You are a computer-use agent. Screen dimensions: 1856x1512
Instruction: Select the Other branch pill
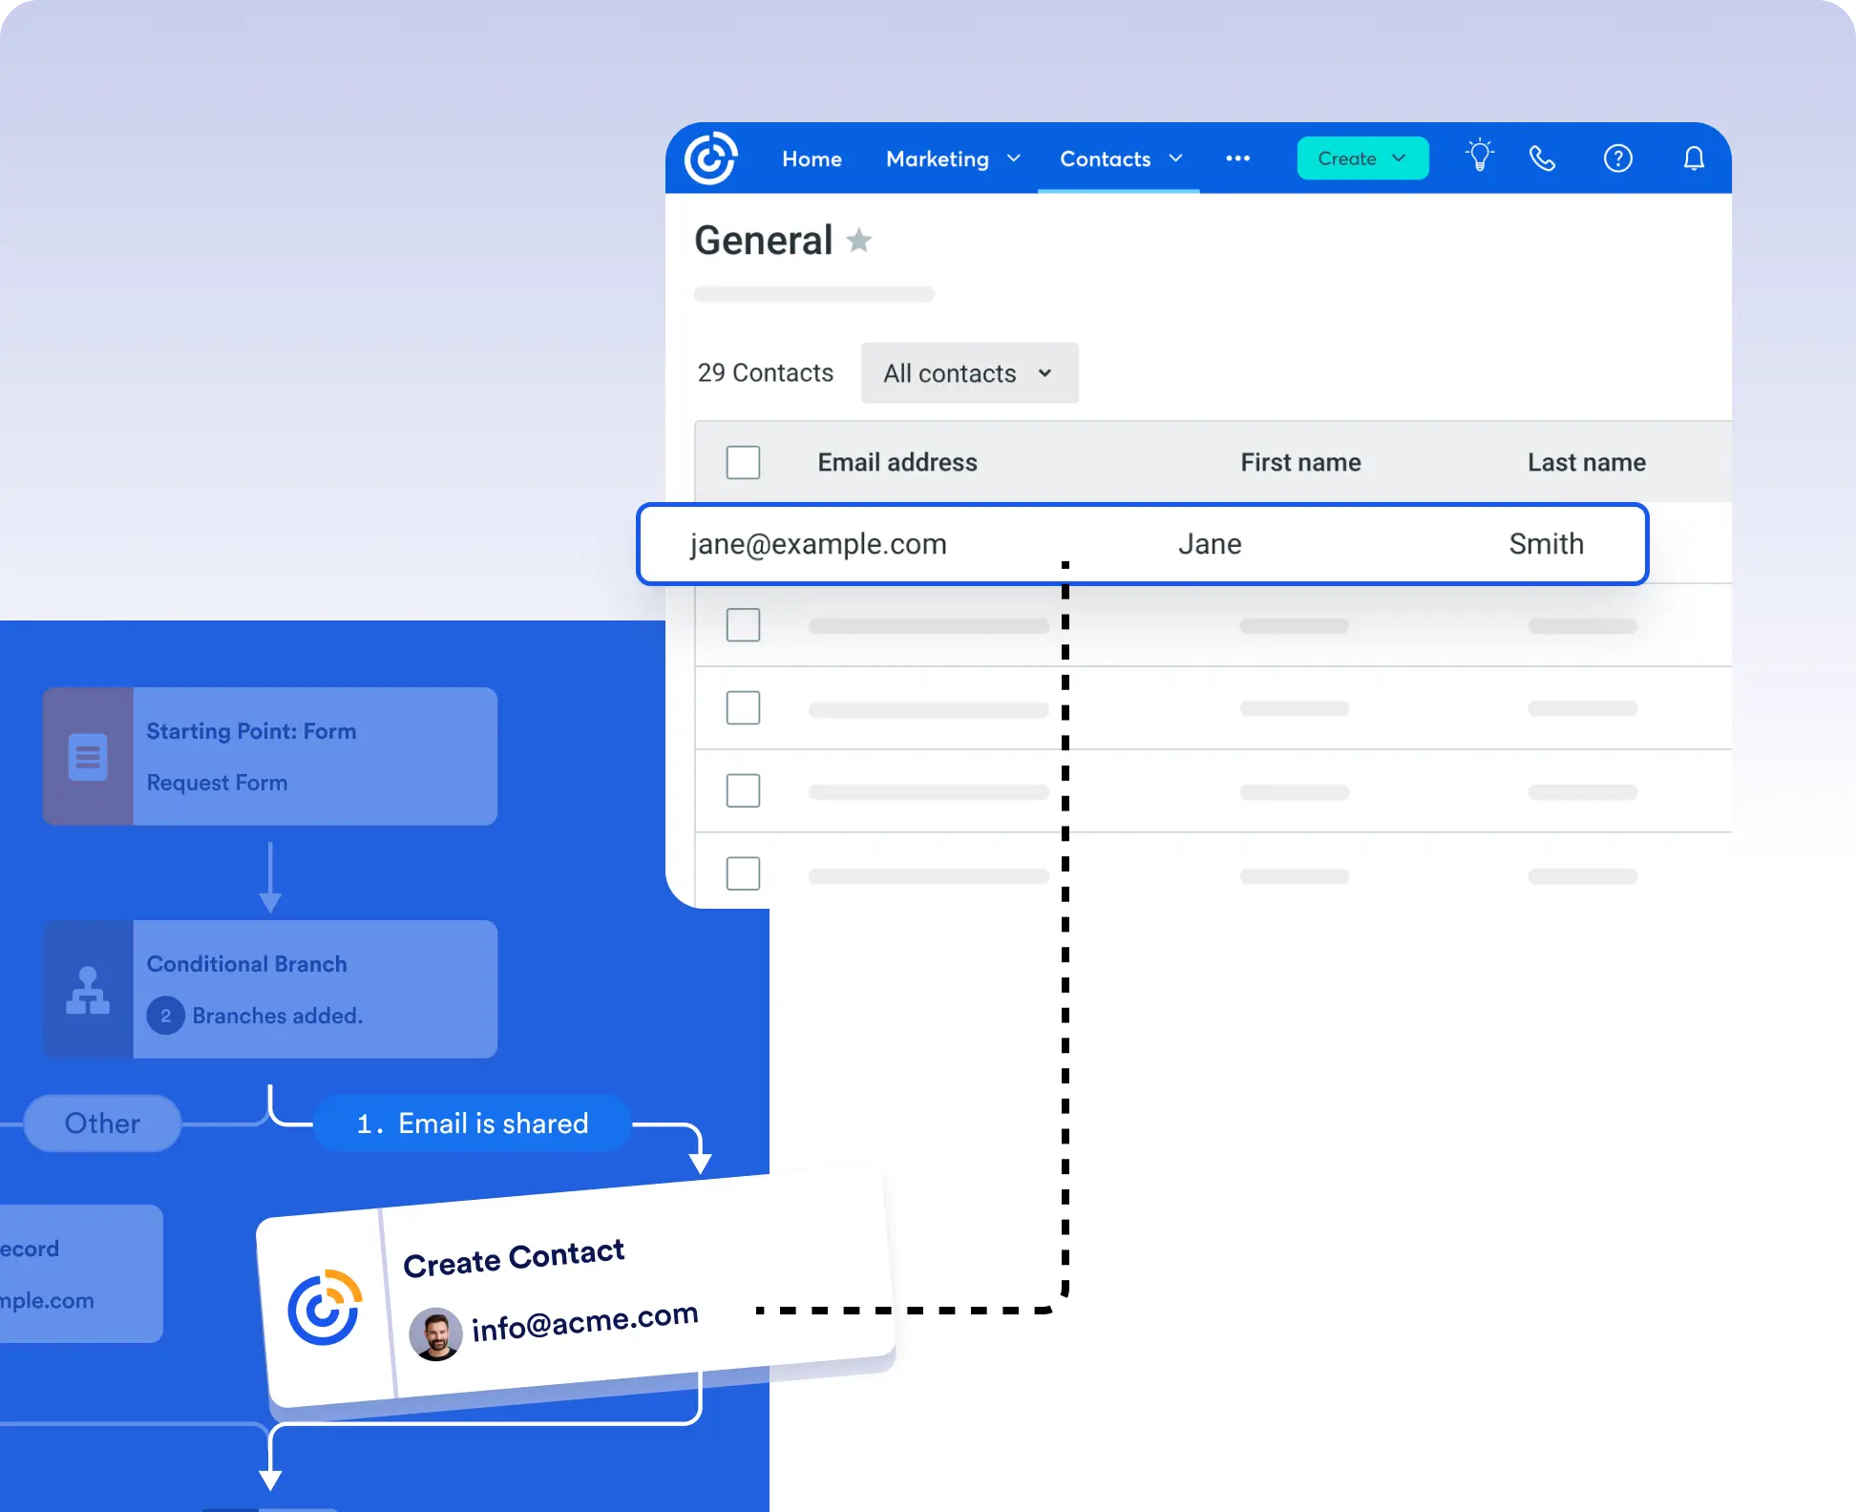102,1123
